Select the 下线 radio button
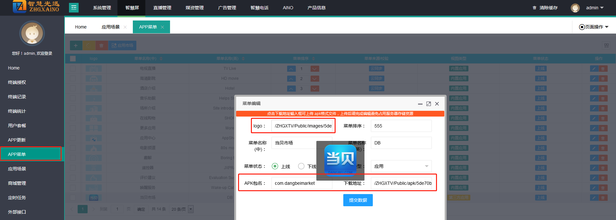 point(301,166)
